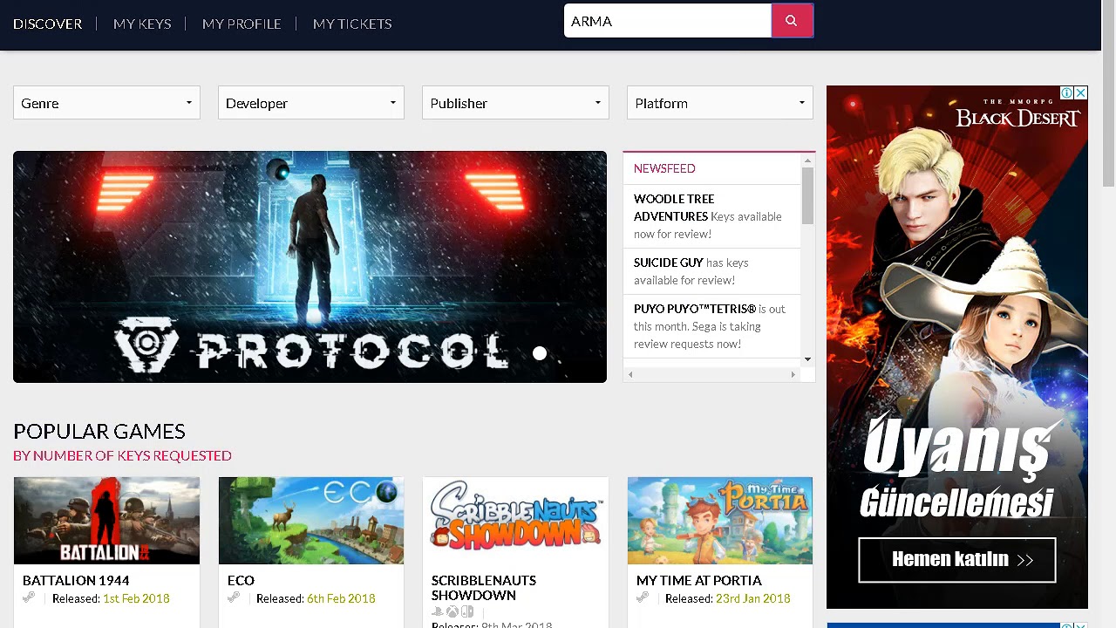This screenshot has height=628, width=1116.
Task: Click the magnifier search button
Action: [792, 21]
